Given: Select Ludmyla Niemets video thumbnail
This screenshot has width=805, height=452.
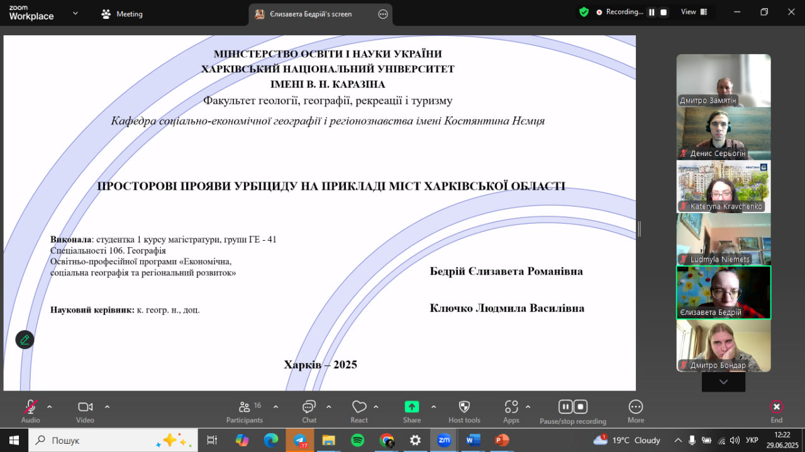Looking at the screenshot, I should [723, 239].
